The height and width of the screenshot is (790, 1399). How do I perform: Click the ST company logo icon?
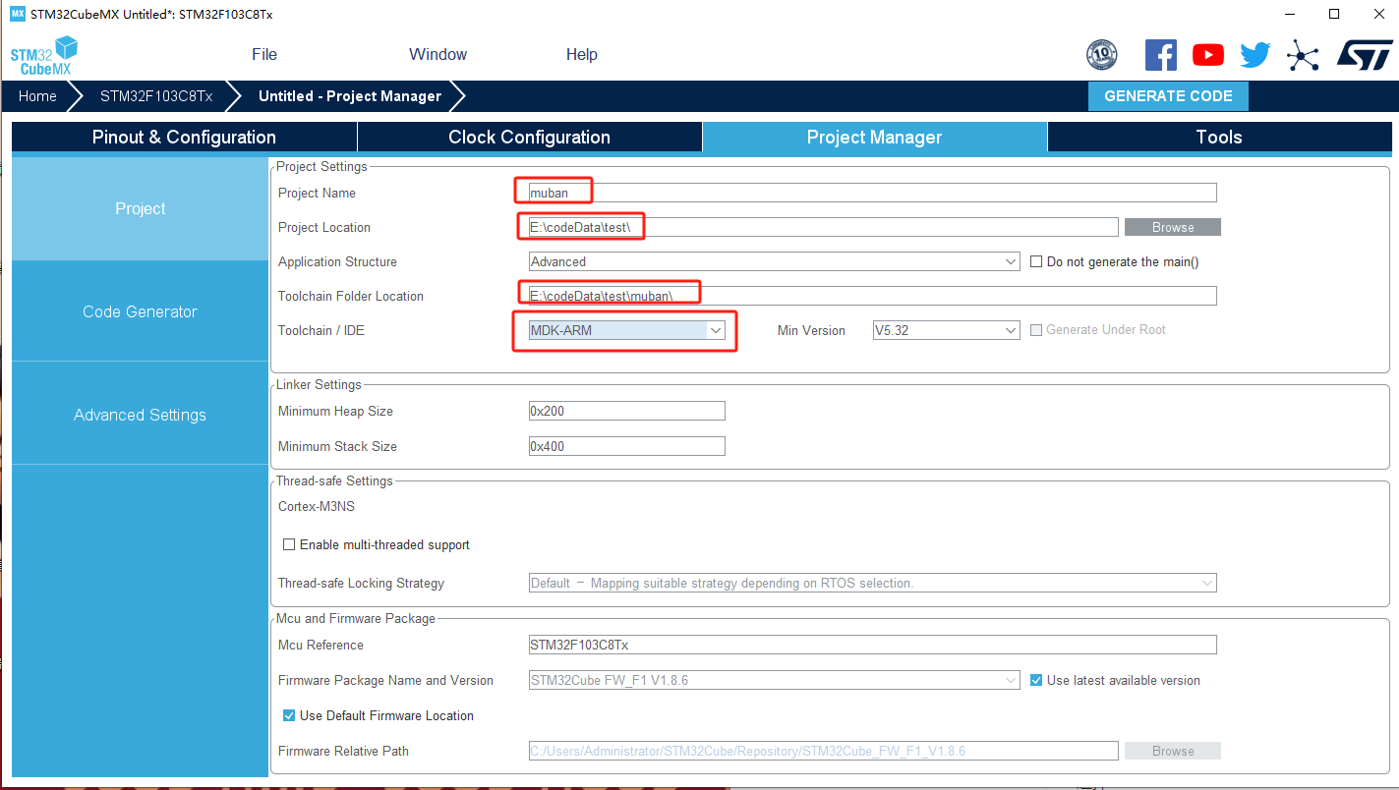(x=1365, y=55)
